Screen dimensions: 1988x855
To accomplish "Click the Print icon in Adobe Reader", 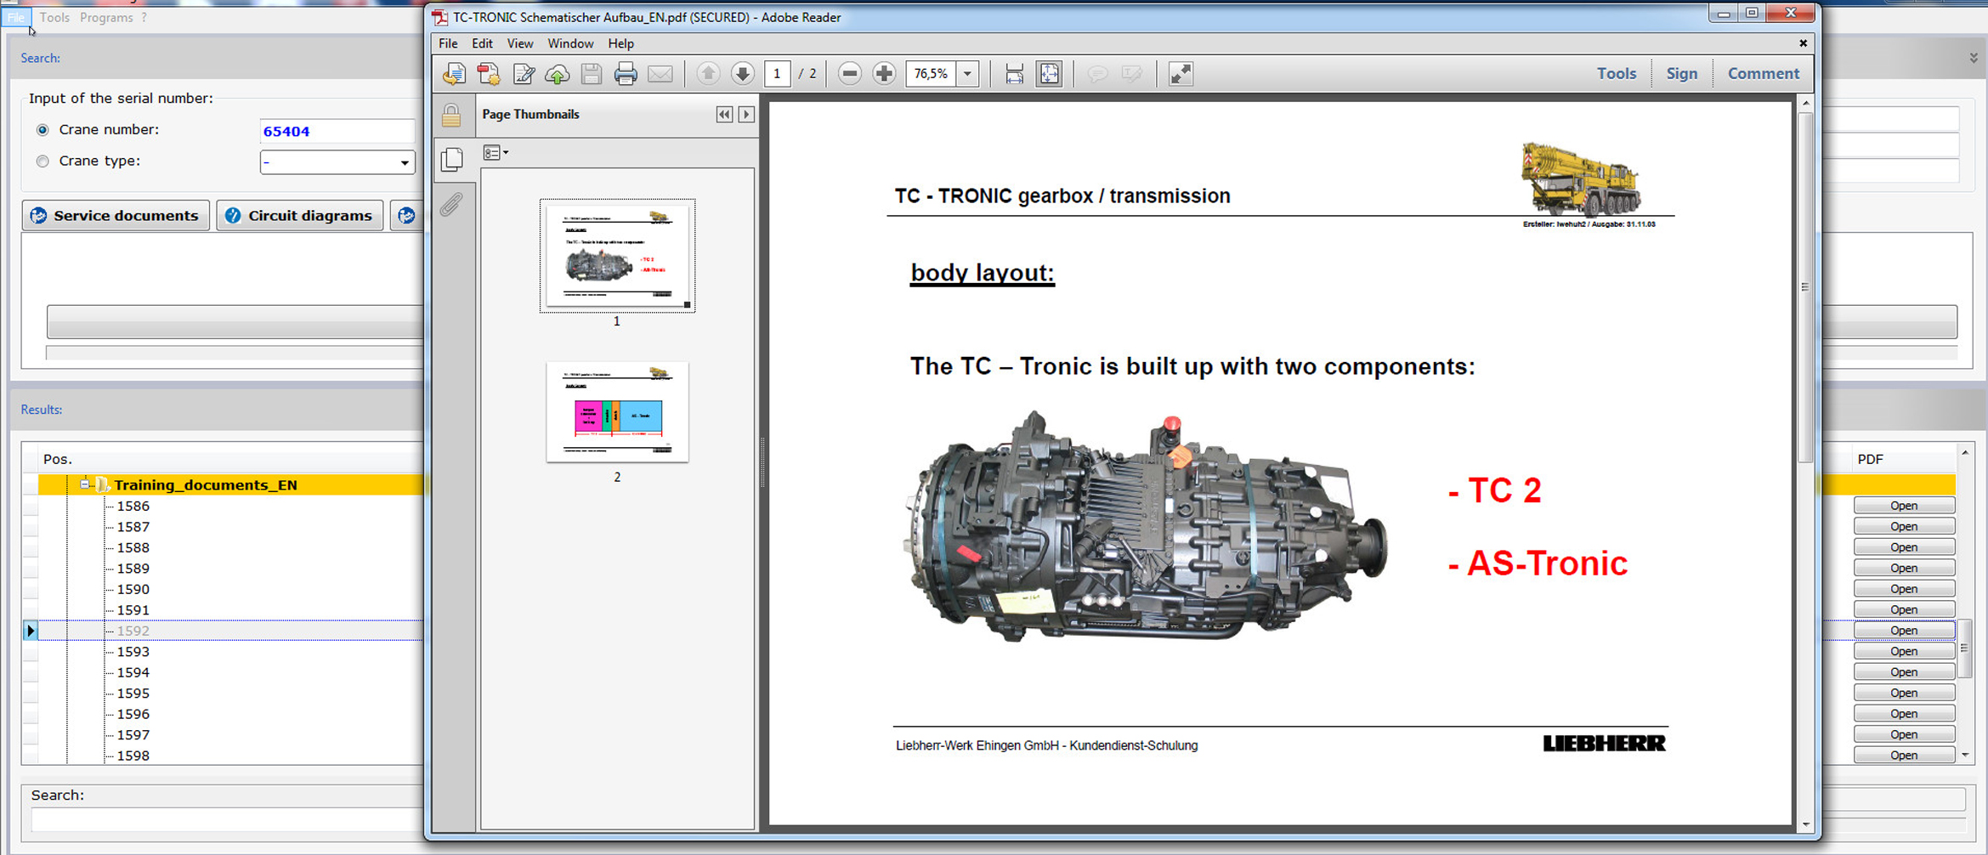I will pyautogui.click(x=626, y=74).
